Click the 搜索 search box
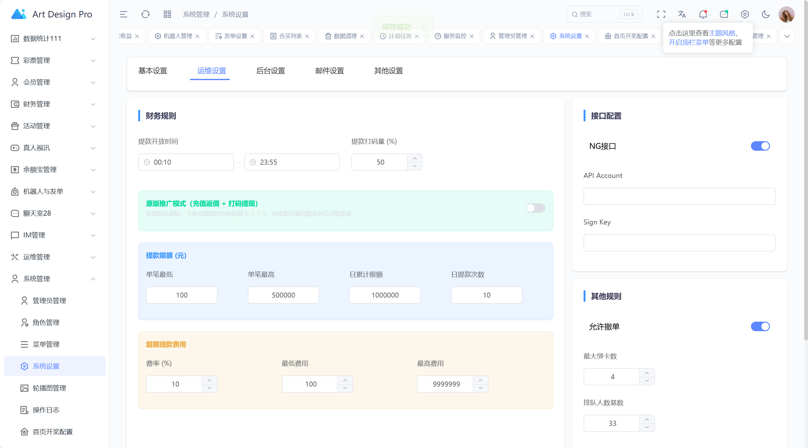This screenshot has height=448, width=808. tap(604, 14)
